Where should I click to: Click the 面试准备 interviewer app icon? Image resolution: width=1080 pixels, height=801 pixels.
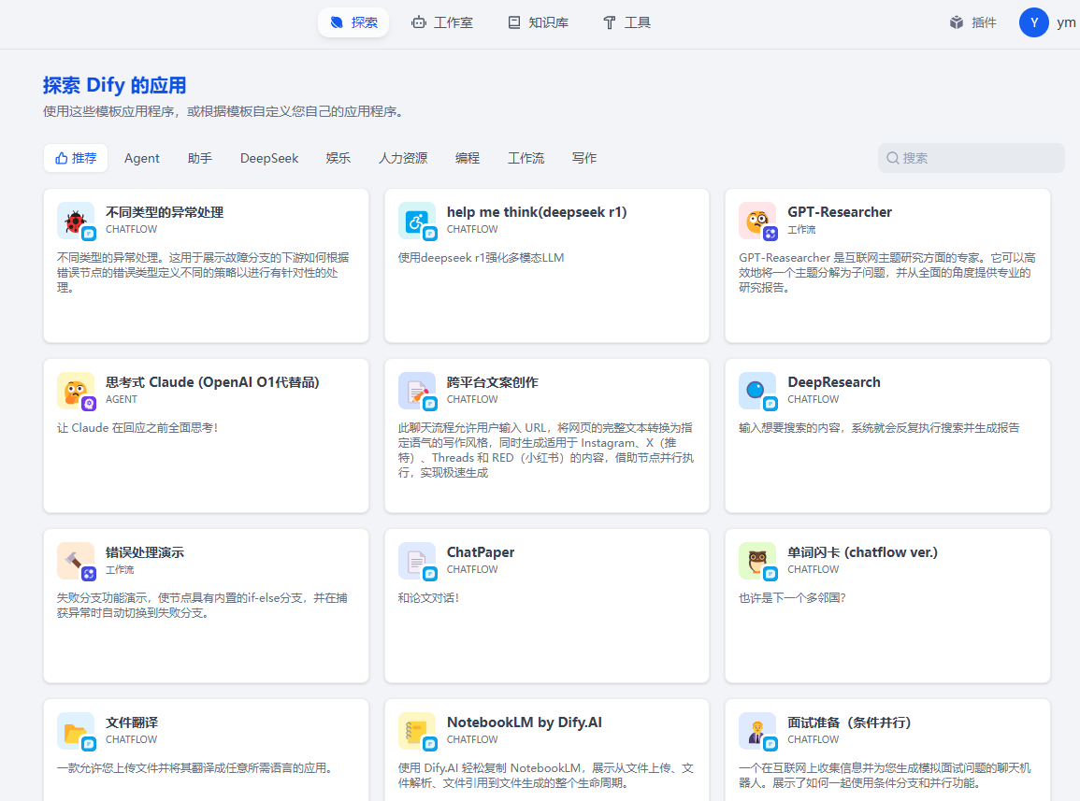[x=757, y=731]
